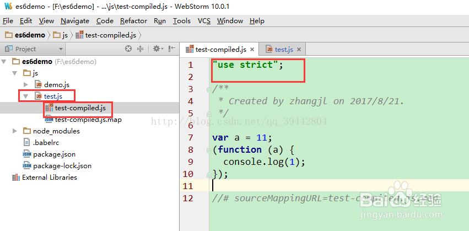Viewport: 469px width, 231px height.
Task: Close the test.js tab
Action: coord(299,50)
